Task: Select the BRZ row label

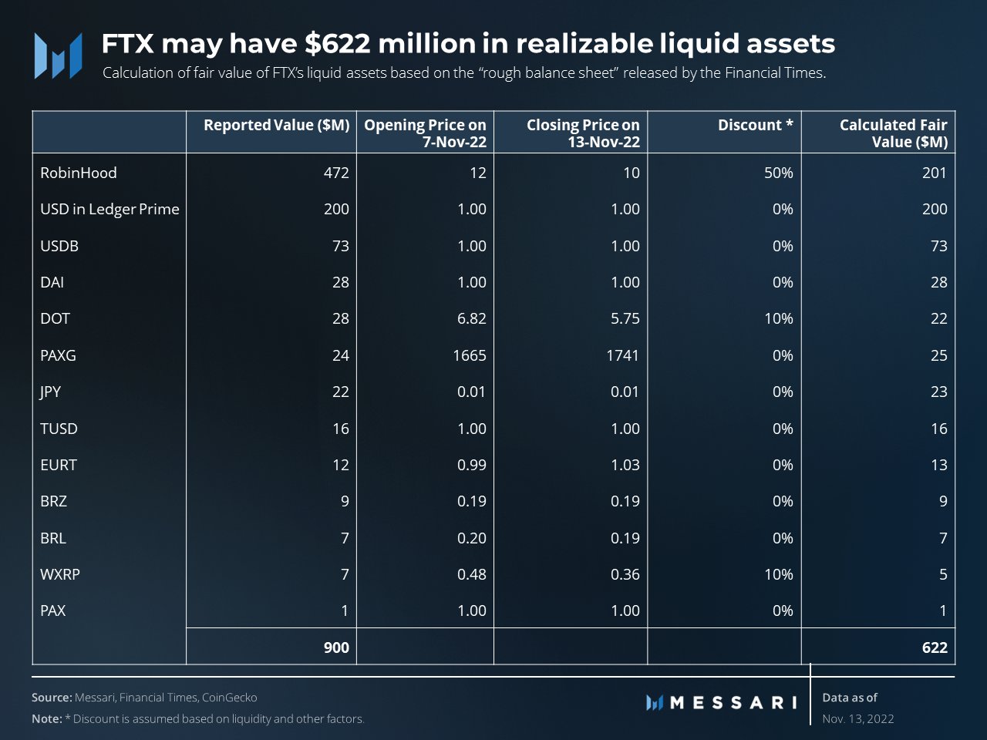Action: [x=53, y=501]
